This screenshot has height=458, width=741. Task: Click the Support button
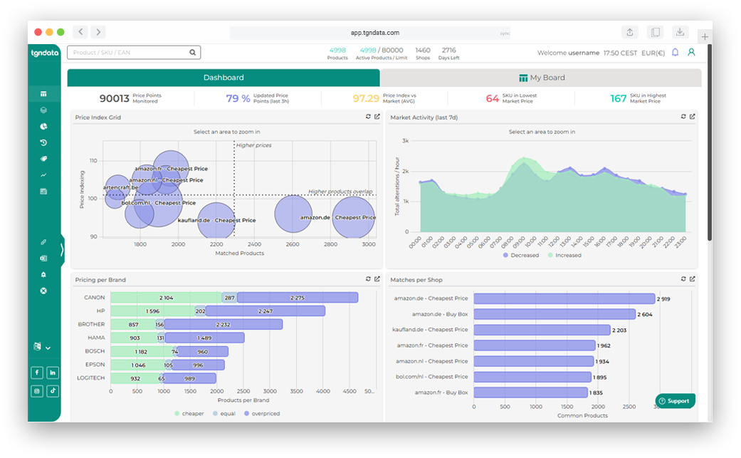click(x=675, y=400)
